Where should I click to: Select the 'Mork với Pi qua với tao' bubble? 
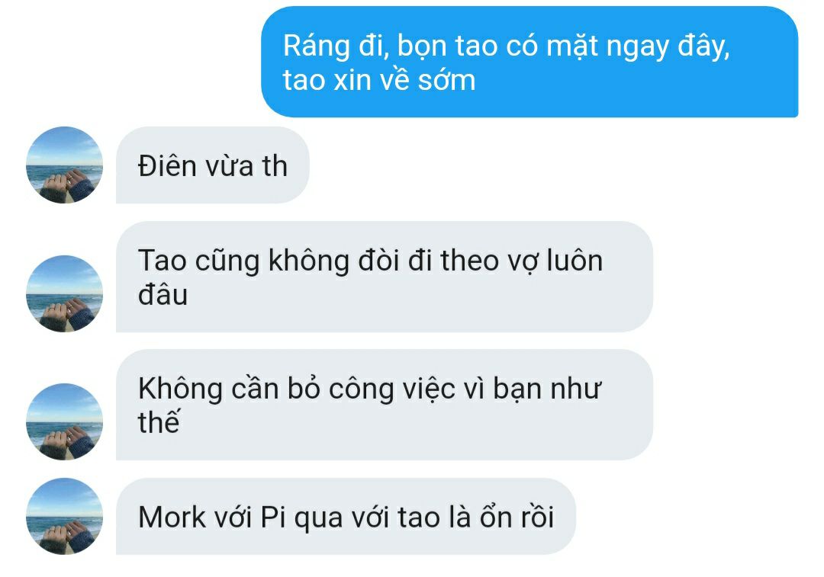(346, 516)
